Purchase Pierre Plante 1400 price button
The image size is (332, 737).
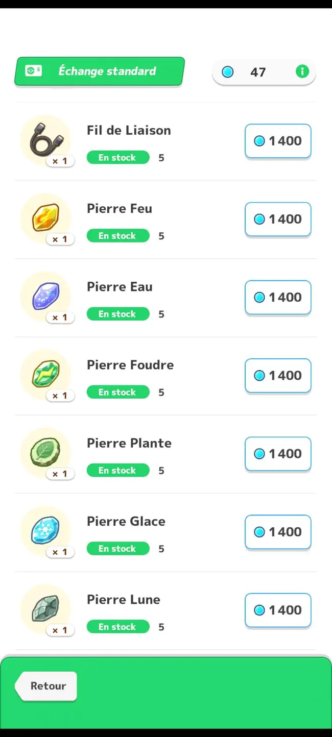(278, 453)
